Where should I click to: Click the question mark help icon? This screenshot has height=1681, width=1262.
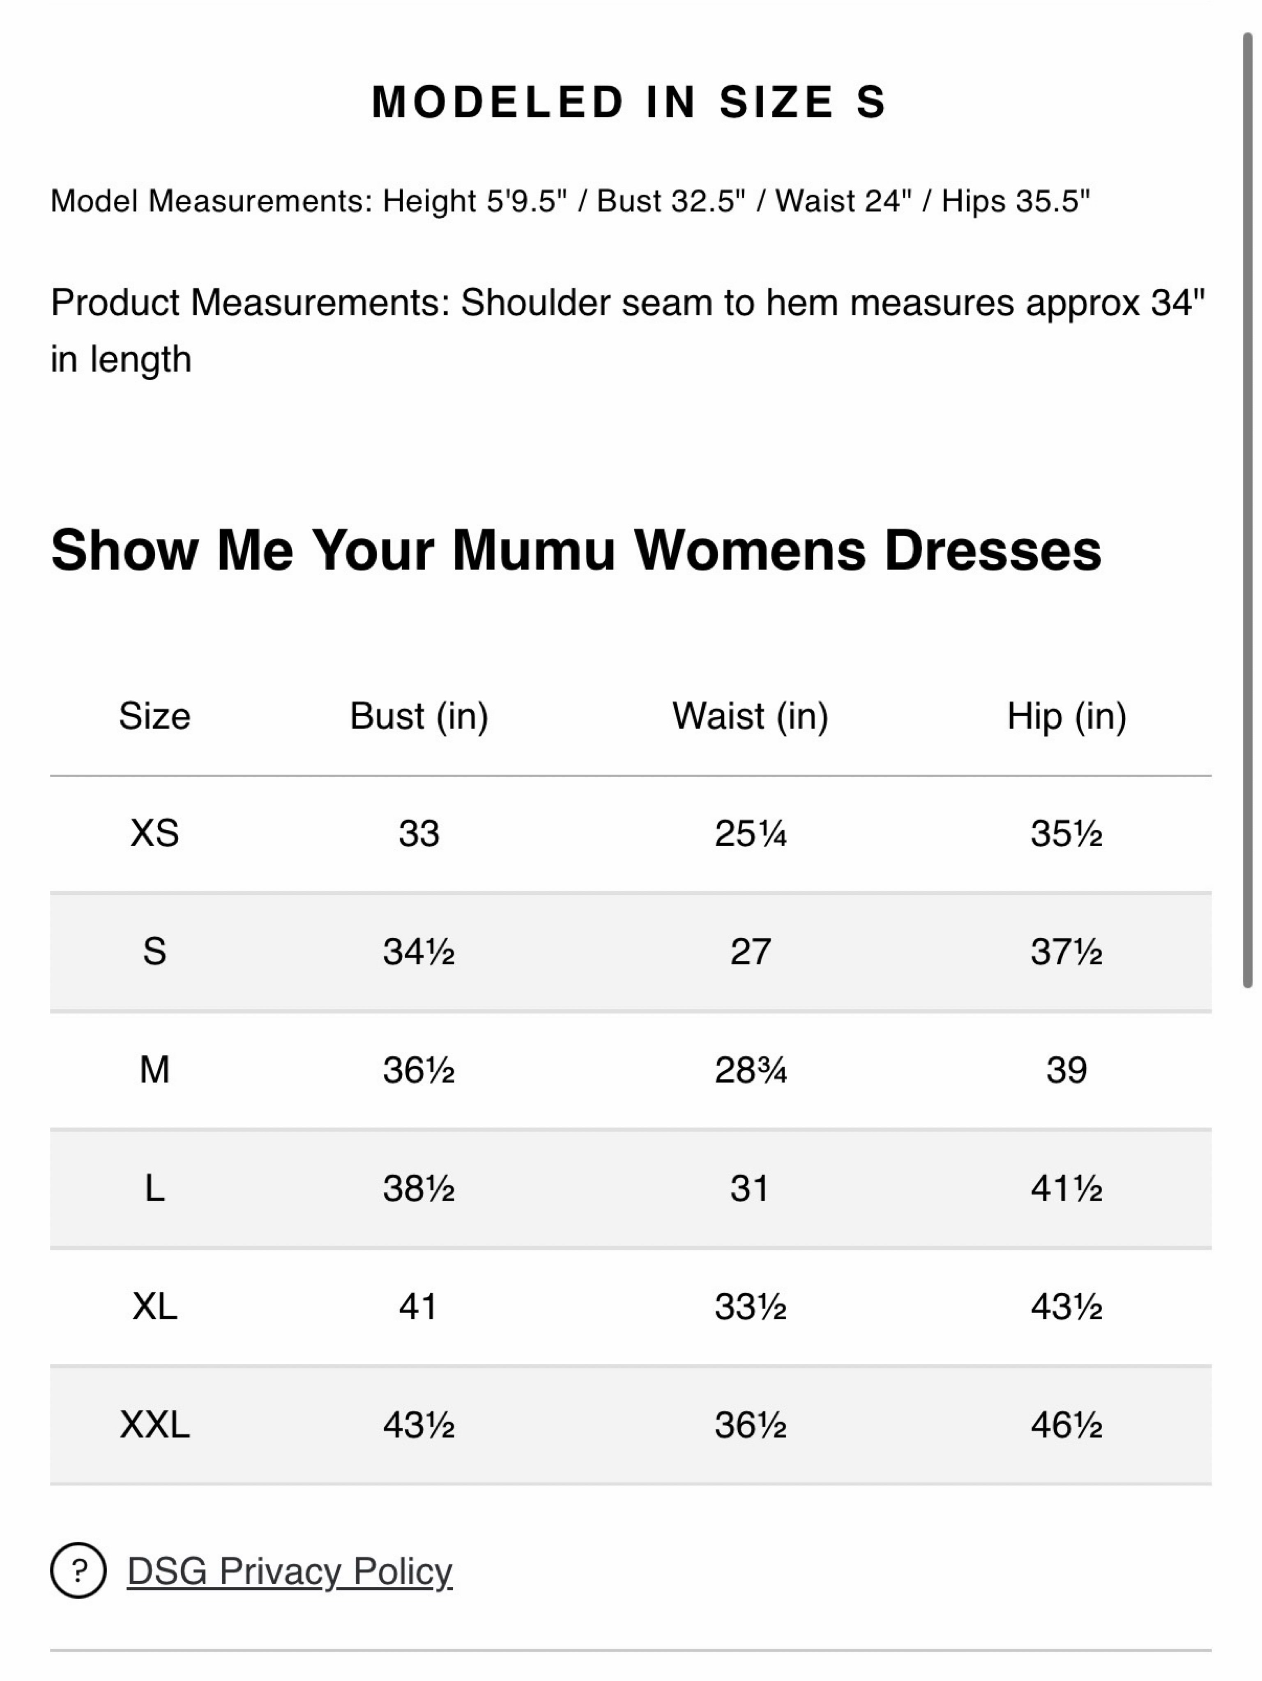pos(78,1570)
